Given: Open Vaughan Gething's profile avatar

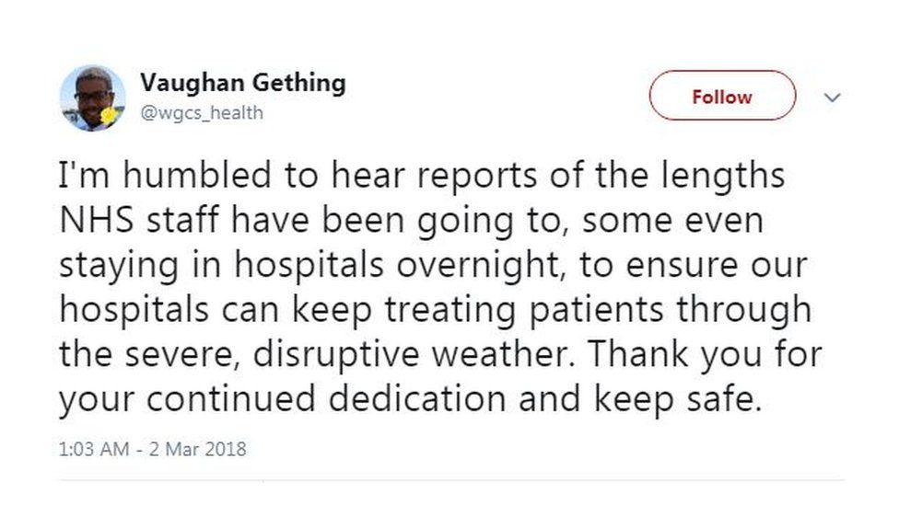Looking at the screenshot, I should [x=92, y=98].
